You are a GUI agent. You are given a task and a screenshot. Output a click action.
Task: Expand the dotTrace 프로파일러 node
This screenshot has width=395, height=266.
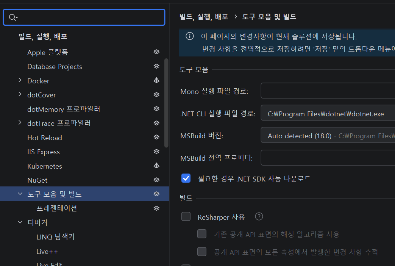(20, 123)
